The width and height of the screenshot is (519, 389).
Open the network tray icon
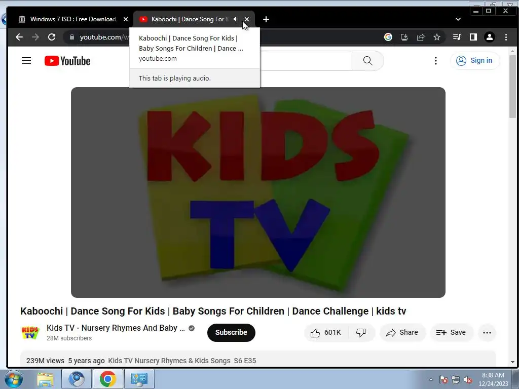[x=456, y=380]
